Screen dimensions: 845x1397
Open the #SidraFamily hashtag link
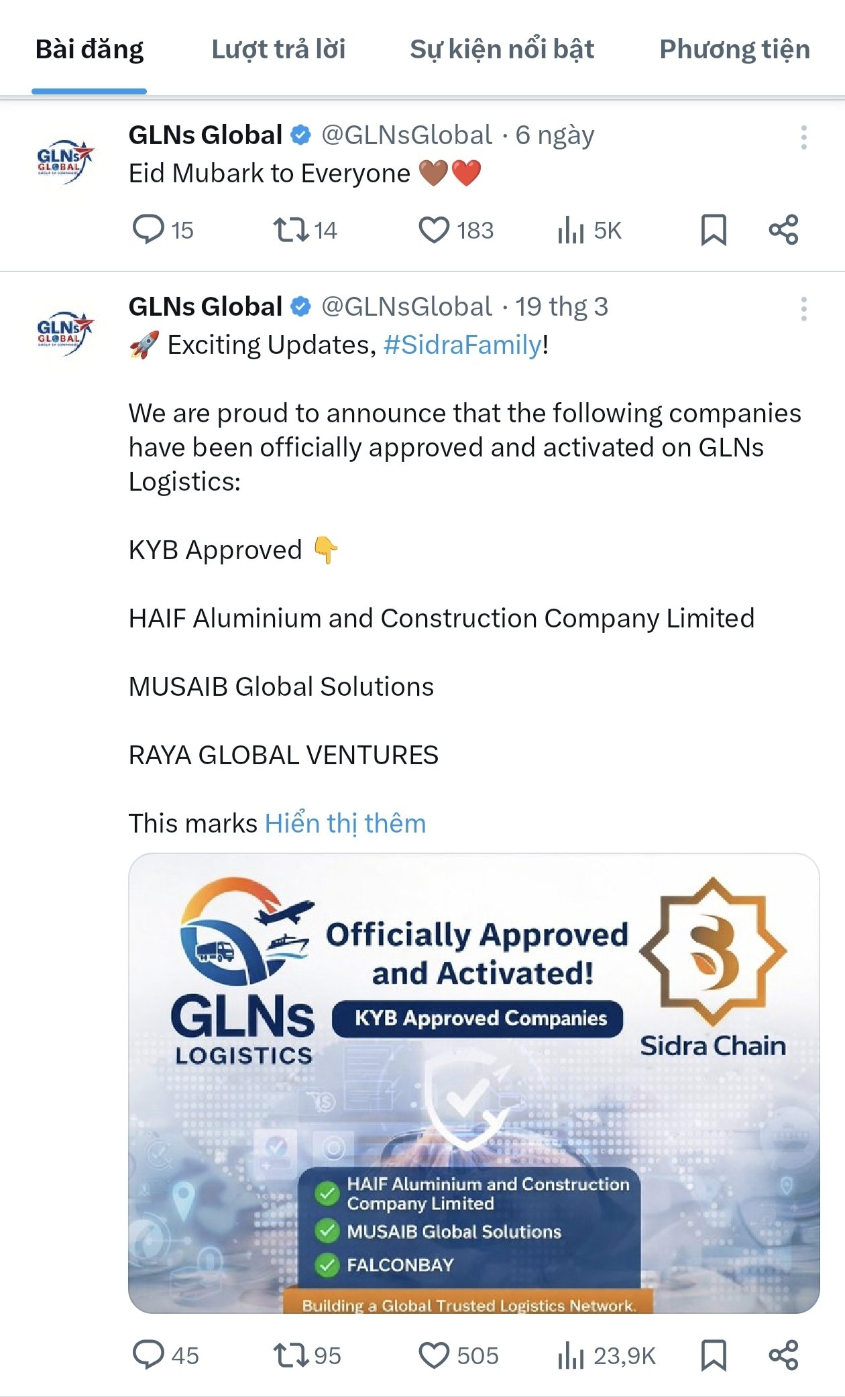[x=463, y=345]
